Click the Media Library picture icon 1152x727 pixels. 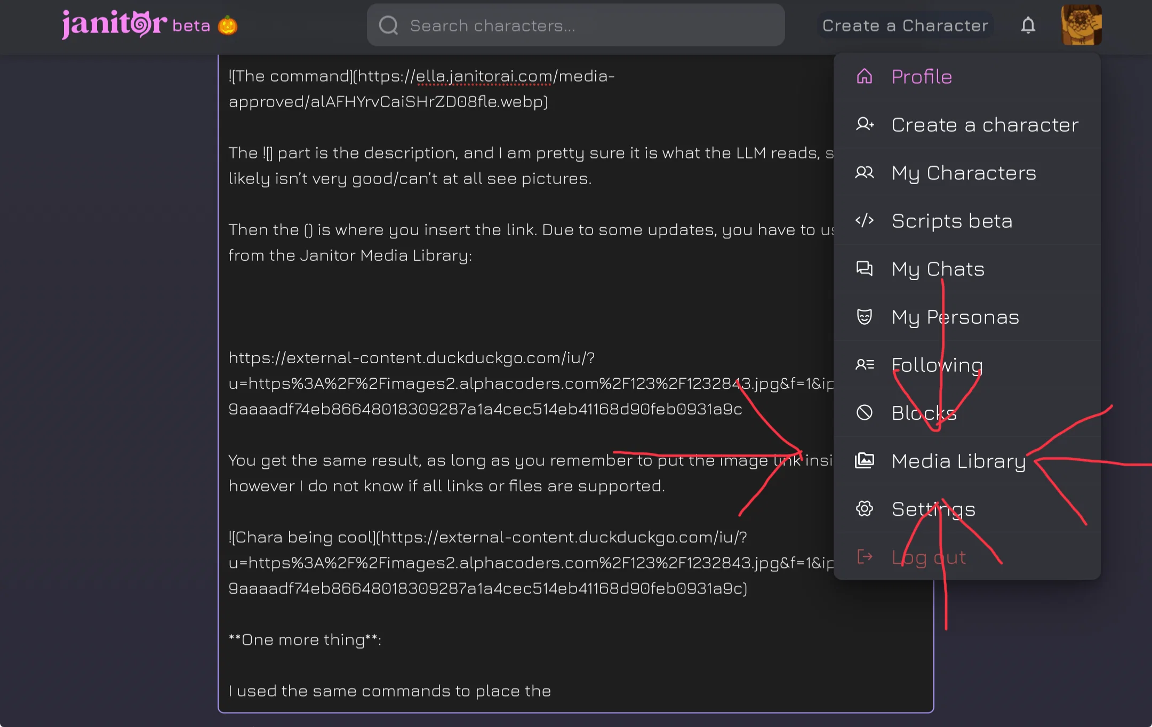(864, 460)
